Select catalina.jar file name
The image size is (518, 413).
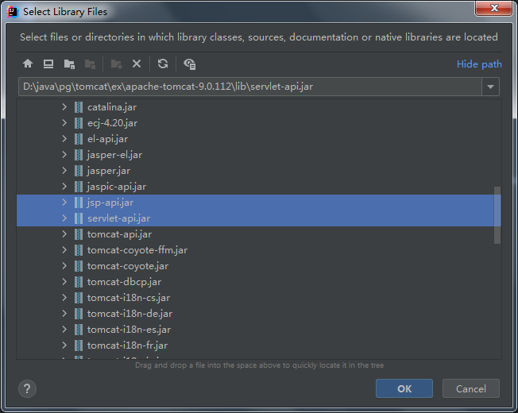[x=112, y=107]
